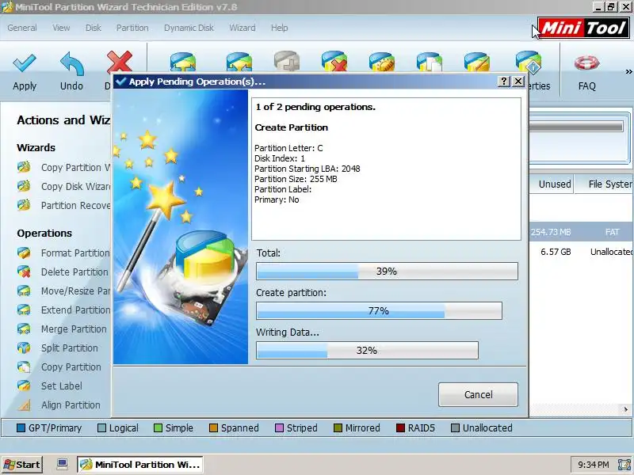Click the Move/Resize Partition operation icon

coord(24,291)
